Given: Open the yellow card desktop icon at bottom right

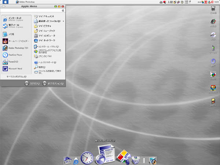Looking at the screenshot, I should 213,102.
